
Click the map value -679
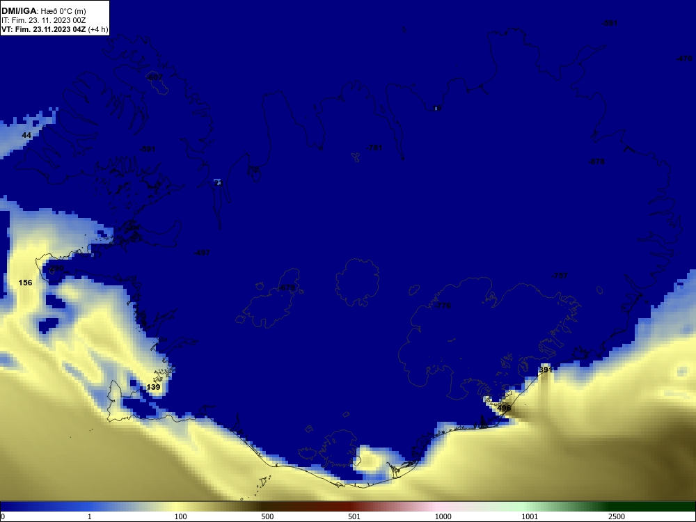pyautogui.click(x=287, y=288)
